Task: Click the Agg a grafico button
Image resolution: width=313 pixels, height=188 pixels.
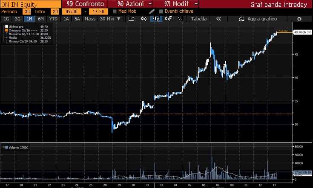Action: point(258,19)
